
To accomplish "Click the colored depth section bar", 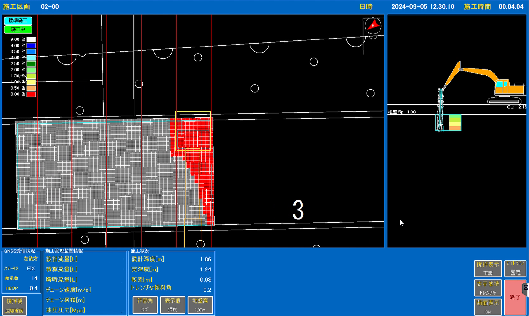I will [455, 123].
